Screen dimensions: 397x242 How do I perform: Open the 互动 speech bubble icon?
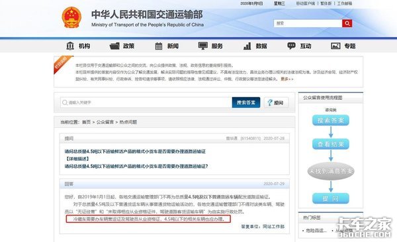[x=291, y=46]
